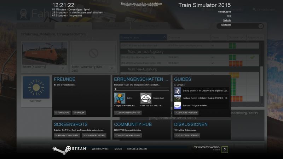The width and height of the screenshot is (283, 159).
Task: Click the return-to-game link at top
Action: pos(141,4)
